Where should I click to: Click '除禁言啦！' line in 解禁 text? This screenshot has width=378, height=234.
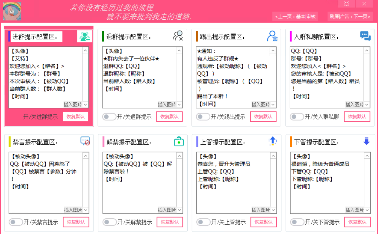(x=117, y=171)
